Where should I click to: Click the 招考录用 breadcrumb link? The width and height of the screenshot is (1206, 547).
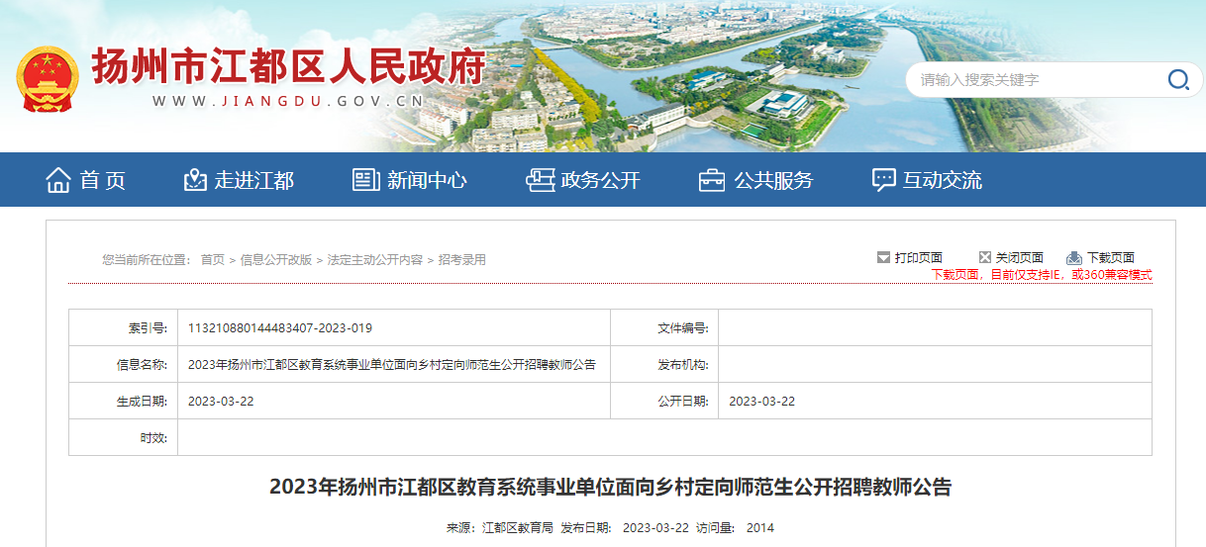pyautogui.click(x=462, y=260)
